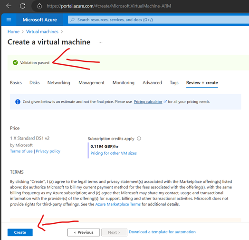Open Download a template for automation link
Screen dimensions: 249x240
point(162,232)
